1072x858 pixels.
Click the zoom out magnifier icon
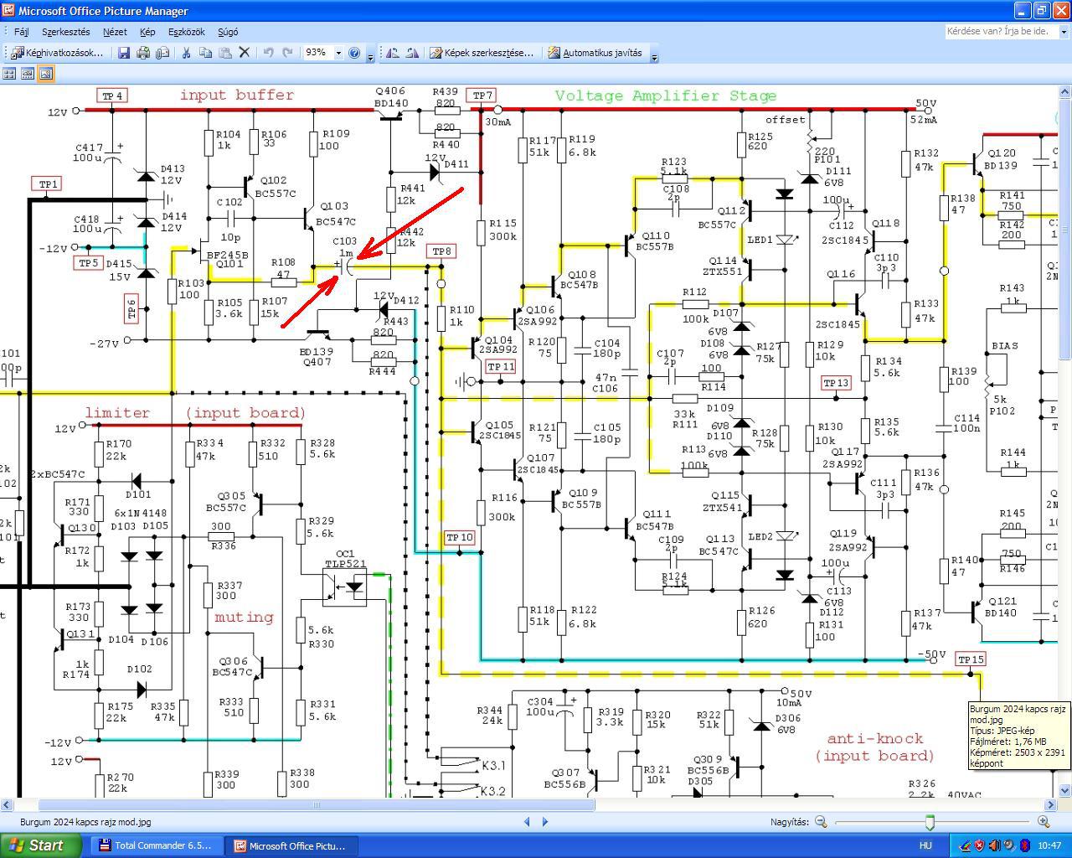click(x=821, y=822)
